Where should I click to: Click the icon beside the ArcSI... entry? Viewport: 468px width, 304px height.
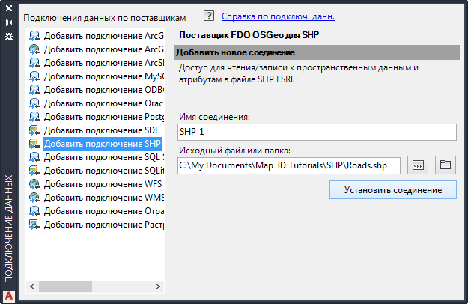(34, 63)
